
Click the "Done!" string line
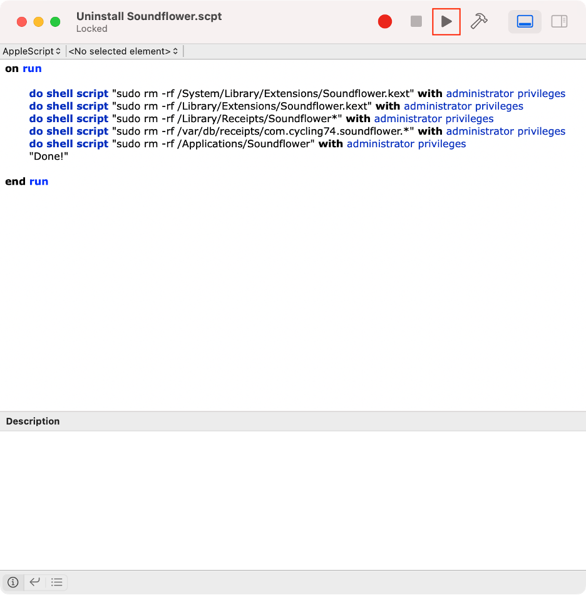click(x=49, y=157)
